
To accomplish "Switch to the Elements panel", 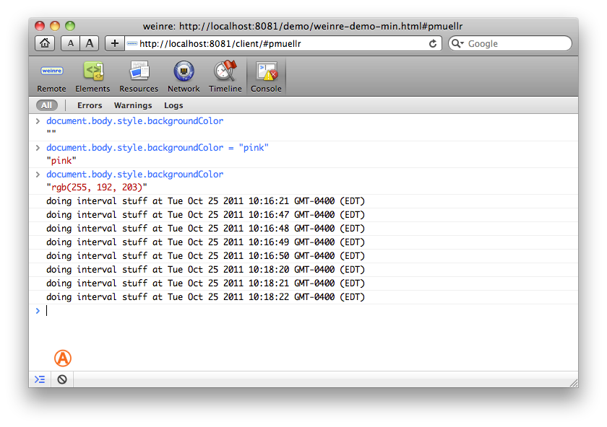I will coord(92,77).
